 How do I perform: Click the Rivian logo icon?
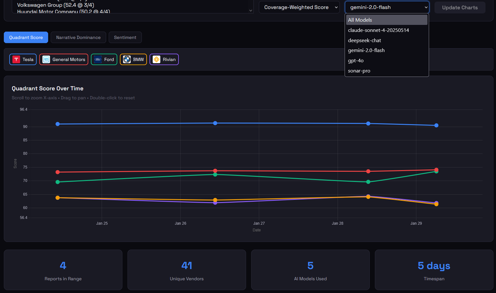pos(157,60)
